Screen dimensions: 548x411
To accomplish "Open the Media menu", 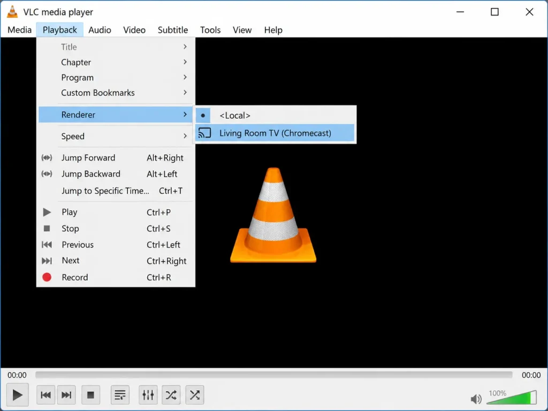I will pos(20,30).
